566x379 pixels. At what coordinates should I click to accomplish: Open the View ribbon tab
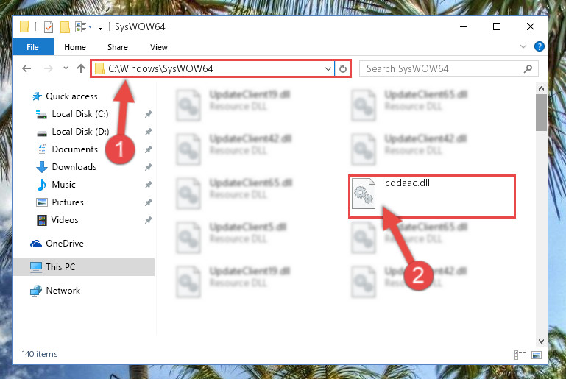[159, 47]
